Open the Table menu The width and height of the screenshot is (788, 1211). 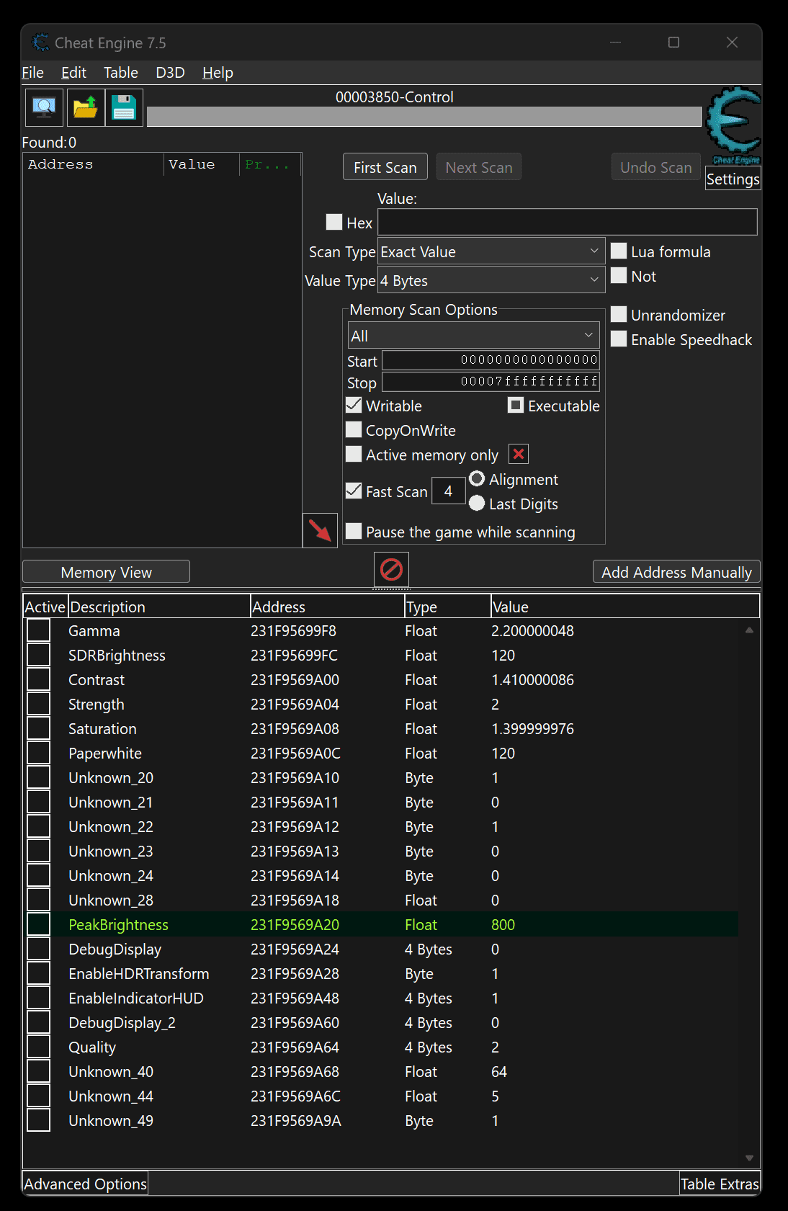tap(121, 73)
